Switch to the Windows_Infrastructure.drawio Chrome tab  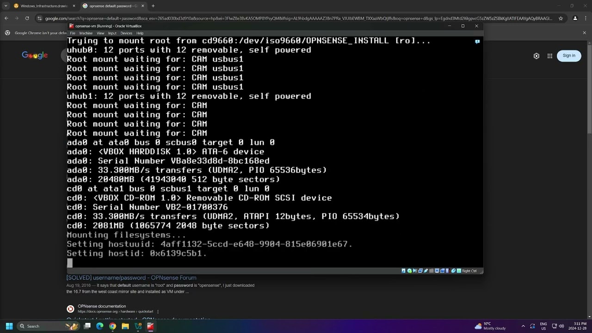44,6
